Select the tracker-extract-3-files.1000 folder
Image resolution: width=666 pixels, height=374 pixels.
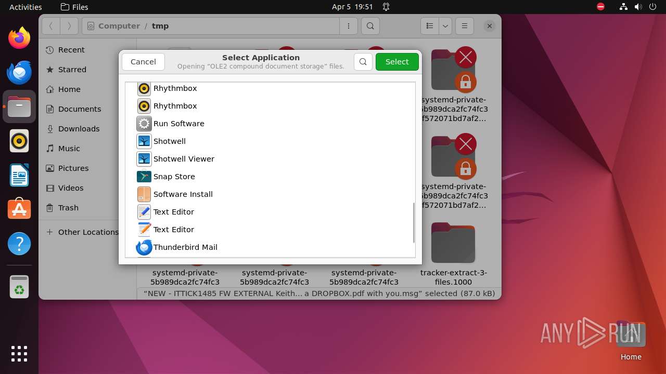[453, 255]
